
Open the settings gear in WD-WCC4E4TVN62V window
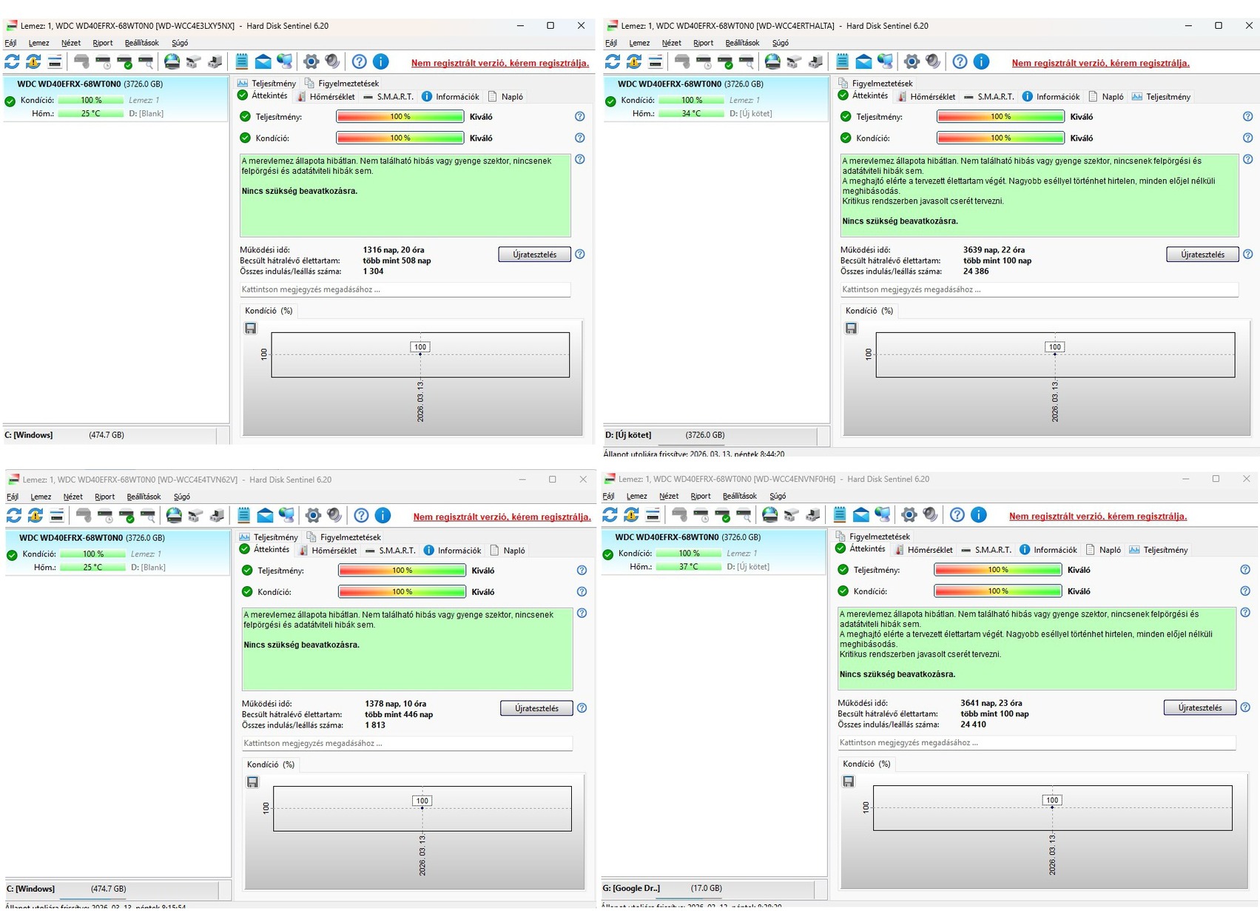pos(314,515)
